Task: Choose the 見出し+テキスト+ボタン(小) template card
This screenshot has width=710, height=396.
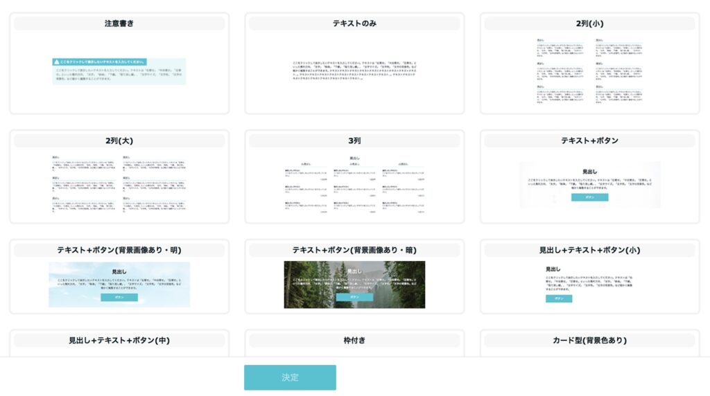Action: (589, 277)
